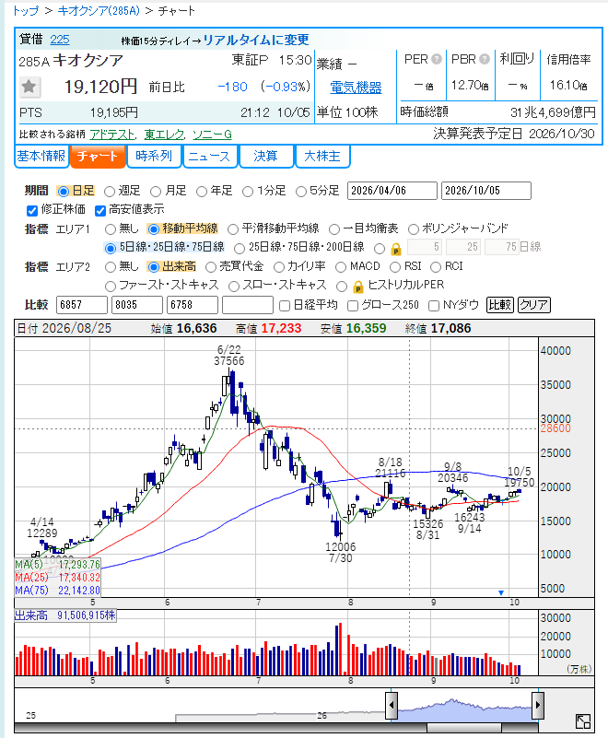Select 月足 period radio button
The height and width of the screenshot is (738, 608).
(x=156, y=191)
